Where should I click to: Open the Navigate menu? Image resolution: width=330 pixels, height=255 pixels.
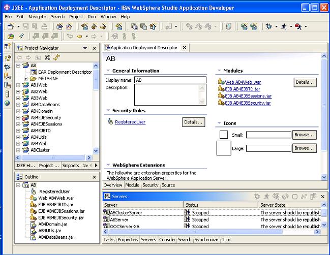(37, 17)
